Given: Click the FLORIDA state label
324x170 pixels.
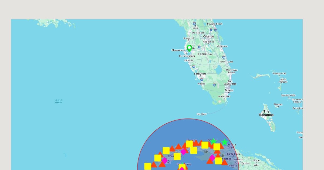Looking at the screenshot, I should click(x=205, y=54).
